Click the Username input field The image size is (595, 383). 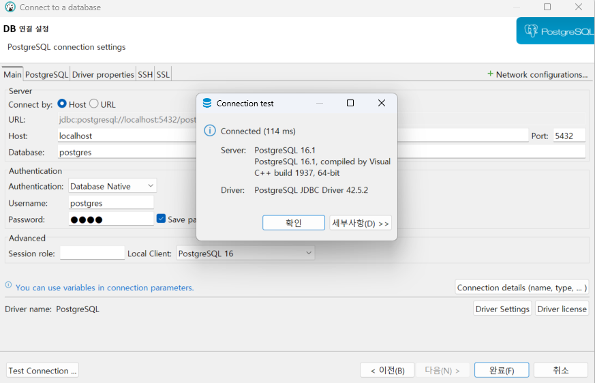coord(111,202)
